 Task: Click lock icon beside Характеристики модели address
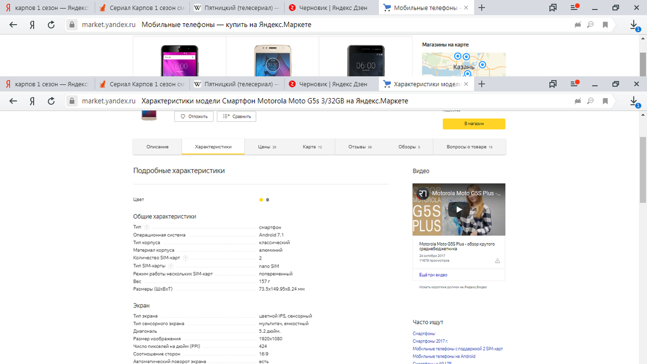click(72, 101)
